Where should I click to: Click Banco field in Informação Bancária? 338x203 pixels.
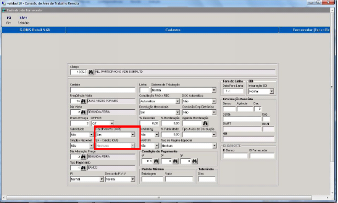[x=229, y=109]
